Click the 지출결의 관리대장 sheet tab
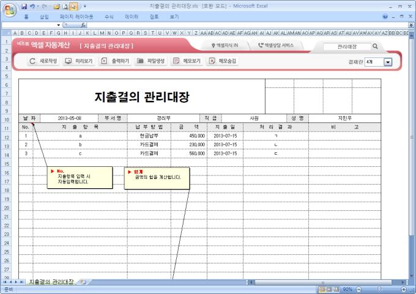 pos(51,282)
